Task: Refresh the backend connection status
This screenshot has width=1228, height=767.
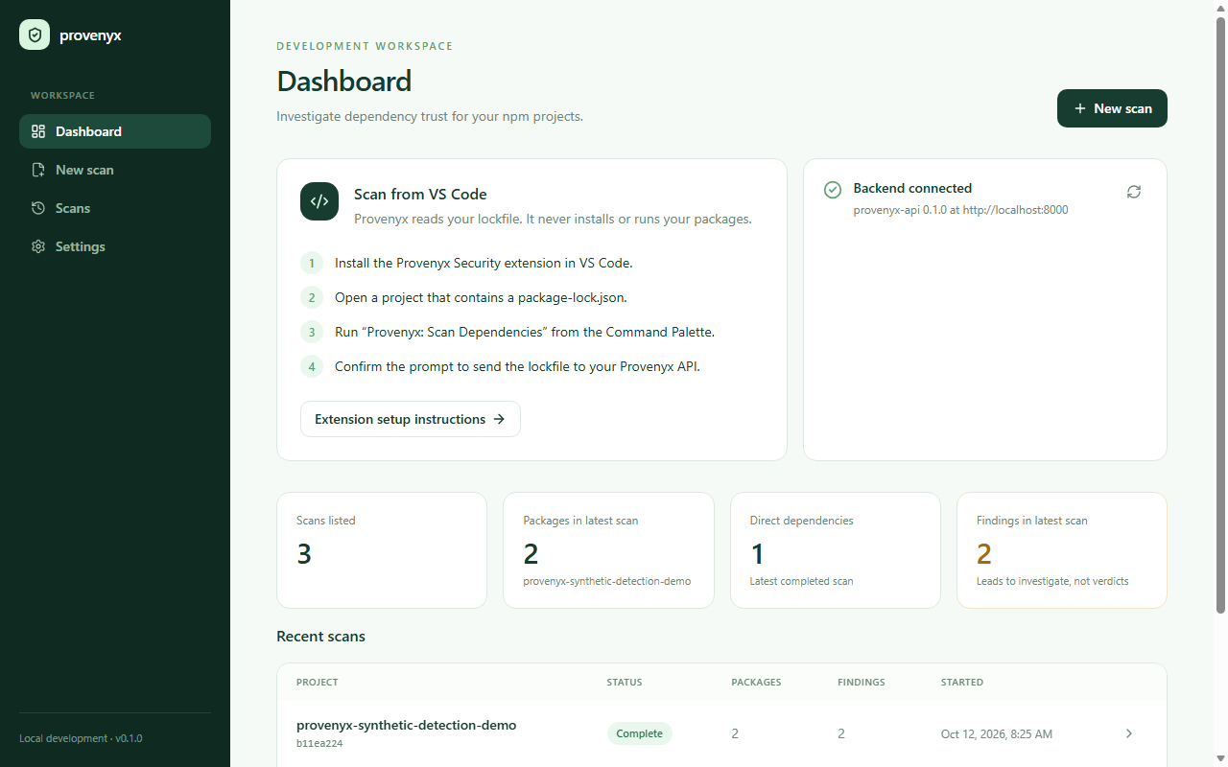Action: point(1134,192)
